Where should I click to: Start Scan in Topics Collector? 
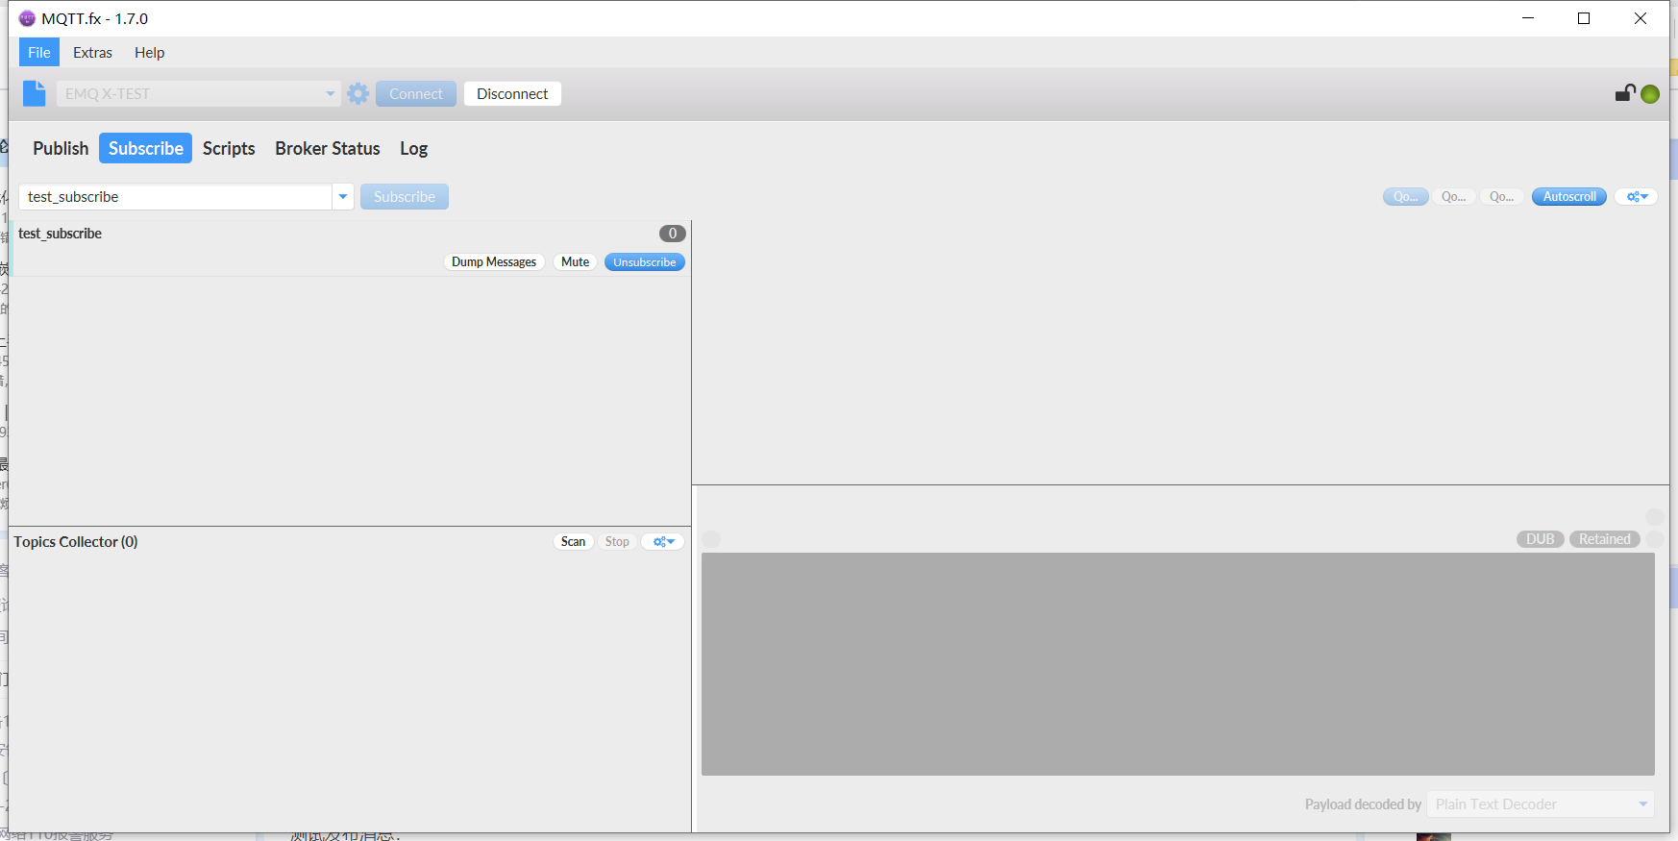(x=574, y=542)
